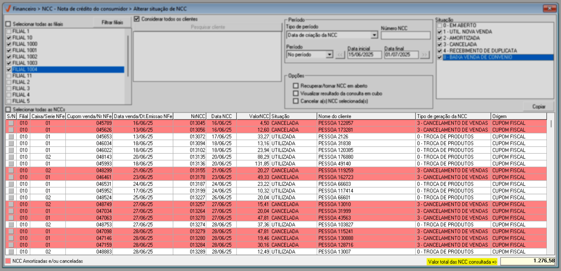Check Cancelar a(s) NCC selecionada(s)
Screen dimensions: 561x271
click(x=296, y=101)
